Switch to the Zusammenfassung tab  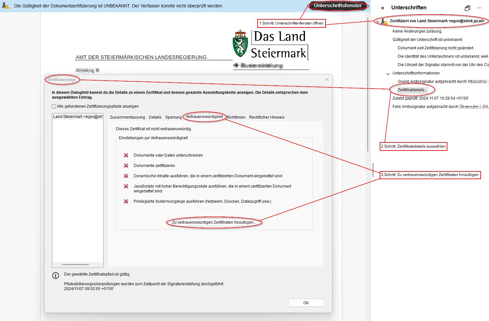127,117
